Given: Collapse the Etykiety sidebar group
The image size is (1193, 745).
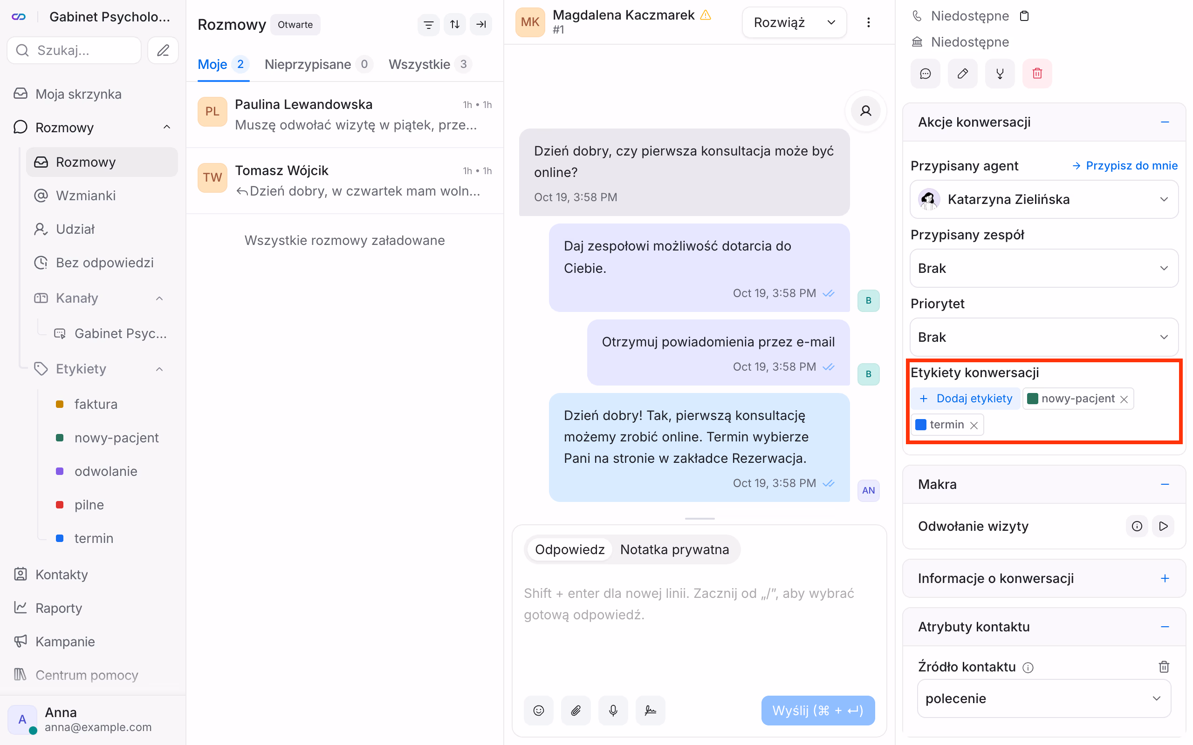Looking at the screenshot, I should (x=159, y=369).
